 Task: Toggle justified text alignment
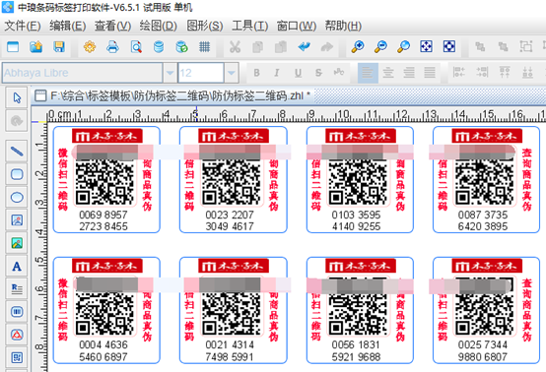(x=430, y=73)
